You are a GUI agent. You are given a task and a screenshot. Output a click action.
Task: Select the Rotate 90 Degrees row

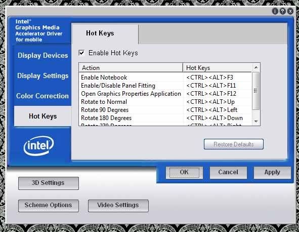tap(165, 110)
